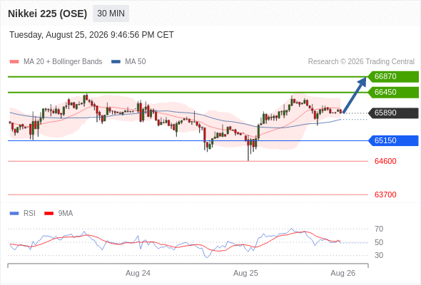Select the MA 50 legend label
Image resolution: width=421 pixels, height=285 pixels.
click(136, 62)
